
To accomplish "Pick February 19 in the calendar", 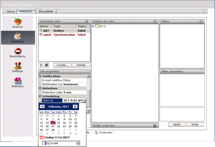I will 41,126.
